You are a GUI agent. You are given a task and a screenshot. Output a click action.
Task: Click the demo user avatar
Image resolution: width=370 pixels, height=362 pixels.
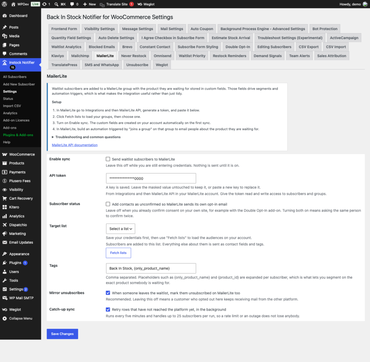pyautogui.click(x=365, y=4)
